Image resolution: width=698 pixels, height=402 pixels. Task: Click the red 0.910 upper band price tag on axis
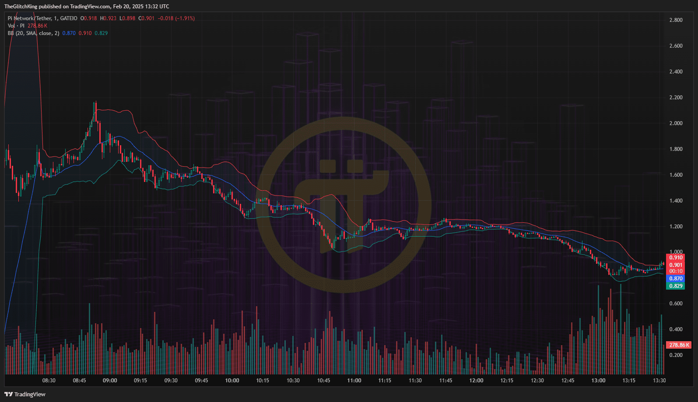[x=675, y=258]
